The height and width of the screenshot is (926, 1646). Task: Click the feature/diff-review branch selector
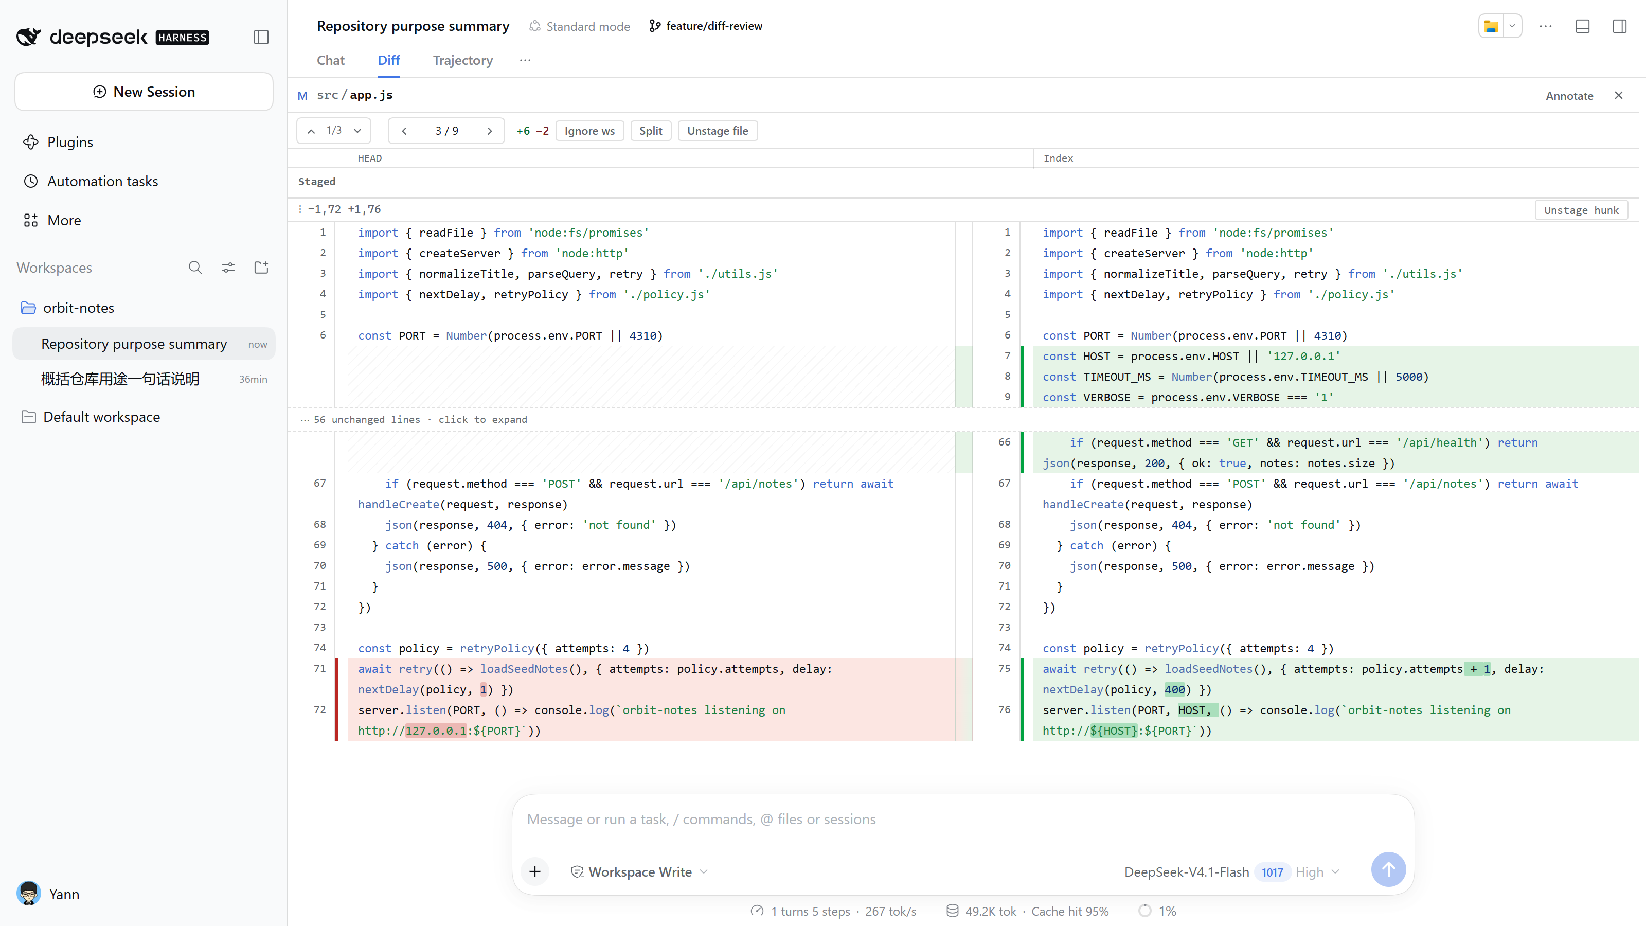click(705, 26)
